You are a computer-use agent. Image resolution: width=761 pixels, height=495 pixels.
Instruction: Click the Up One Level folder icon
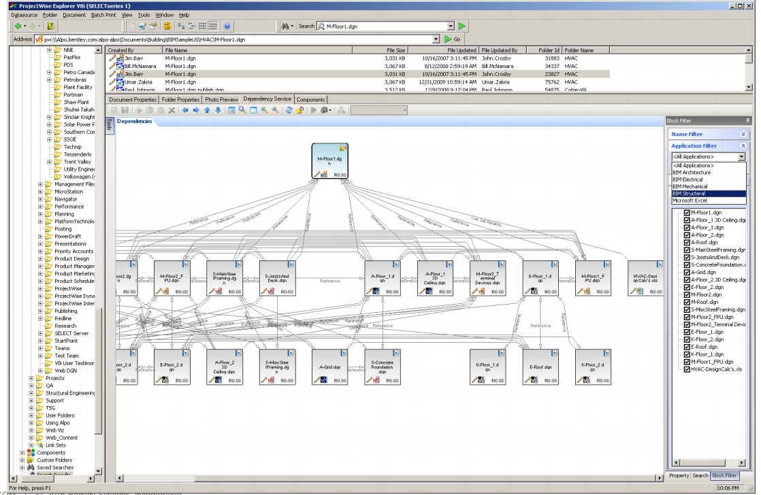pos(51,27)
